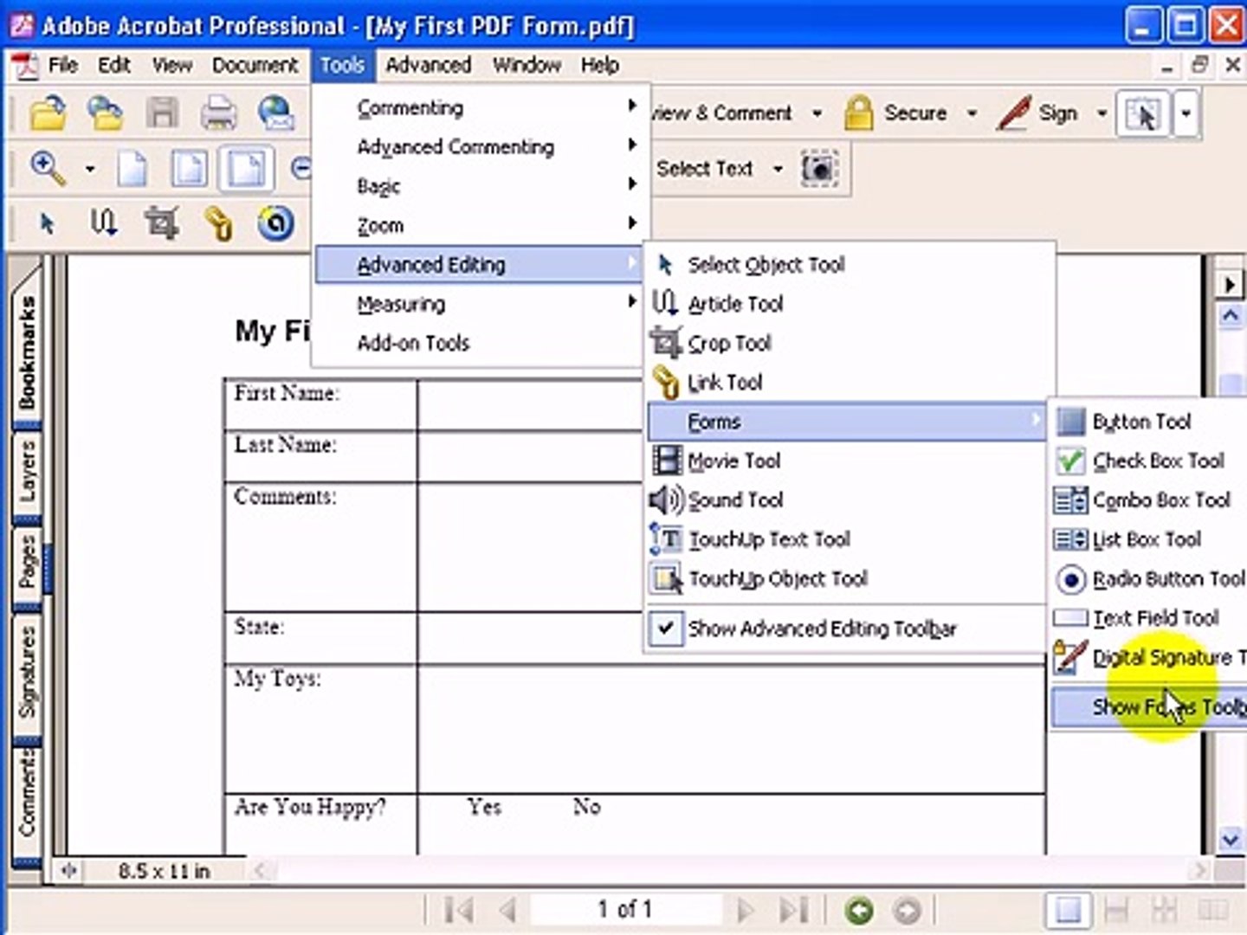The image size is (1247, 935).
Task: Open the File menu
Action: 62,65
